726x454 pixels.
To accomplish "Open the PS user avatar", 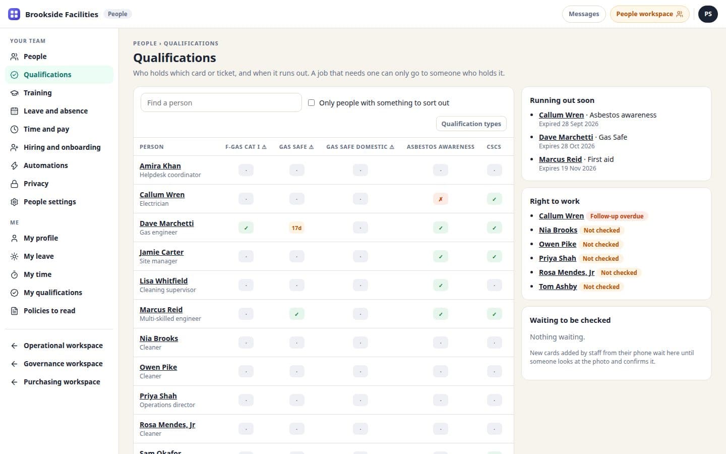I will click(x=708, y=14).
